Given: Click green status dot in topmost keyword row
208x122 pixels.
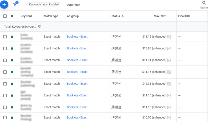Looking at the screenshot, I should coord(12,37).
